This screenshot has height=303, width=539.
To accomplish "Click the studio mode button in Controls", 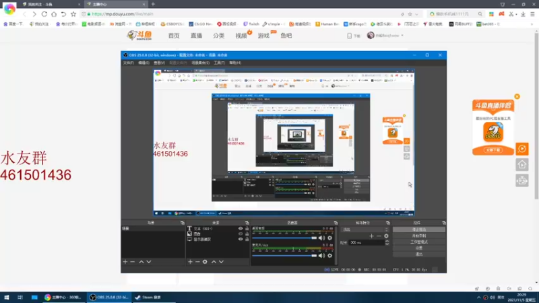I will click(418, 242).
